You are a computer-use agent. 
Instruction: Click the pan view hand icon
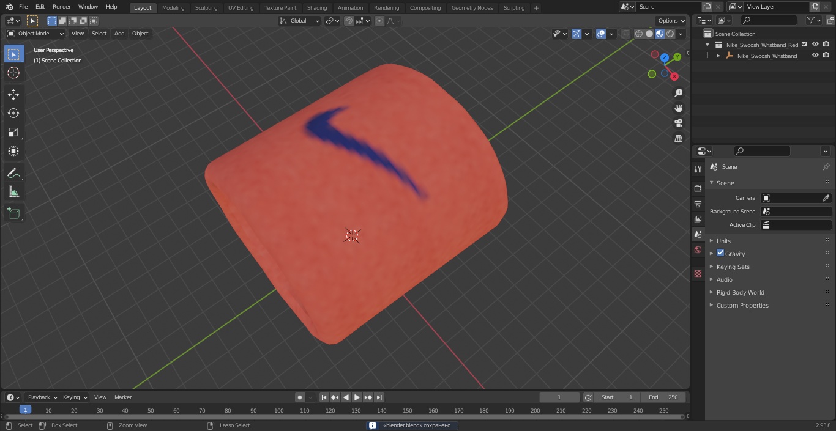click(678, 108)
